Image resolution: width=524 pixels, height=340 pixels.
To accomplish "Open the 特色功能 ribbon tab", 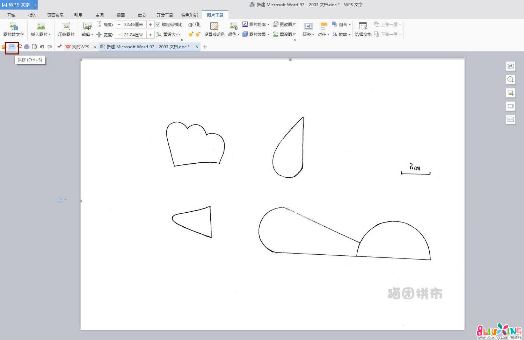I will [189, 15].
